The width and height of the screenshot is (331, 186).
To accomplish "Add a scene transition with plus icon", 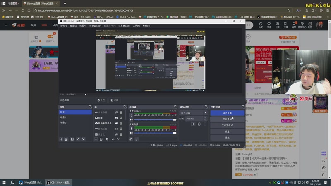I will coord(193,124).
